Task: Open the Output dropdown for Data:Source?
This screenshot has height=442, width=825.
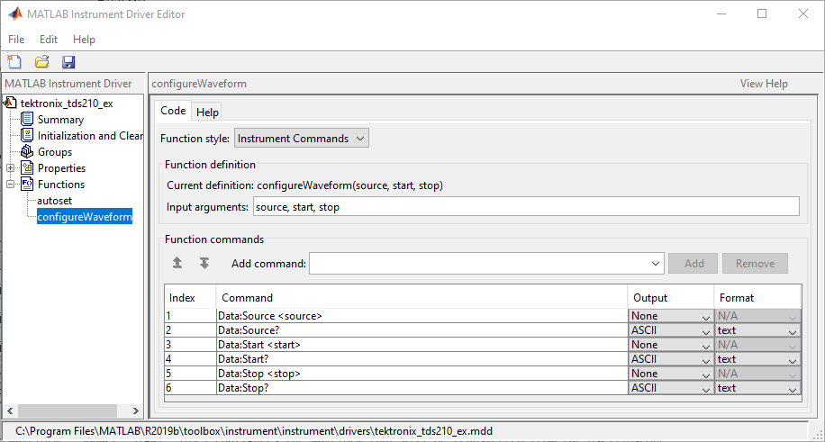Action: point(703,330)
